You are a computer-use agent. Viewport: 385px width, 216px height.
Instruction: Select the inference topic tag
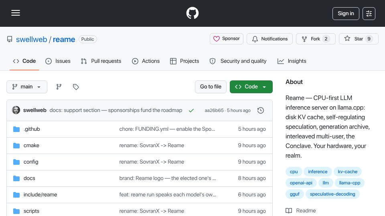[318, 172]
